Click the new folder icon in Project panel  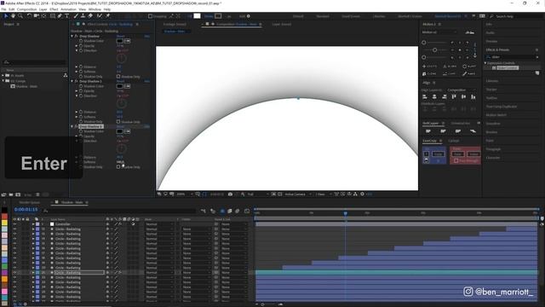(11, 194)
